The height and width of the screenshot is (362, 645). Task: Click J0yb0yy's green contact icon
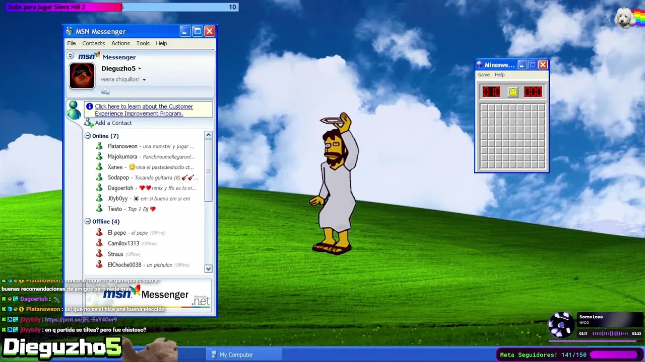coord(99,199)
